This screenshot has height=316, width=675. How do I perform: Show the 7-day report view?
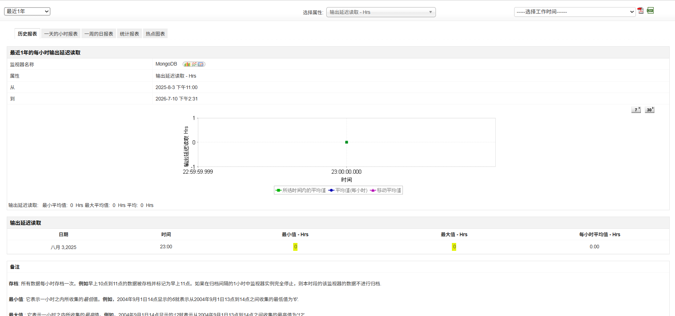(636, 110)
